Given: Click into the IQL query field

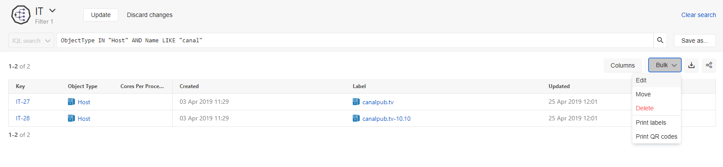Looking at the screenshot, I should click(355, 41).
